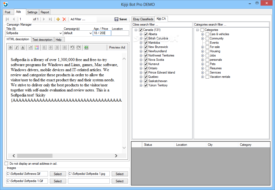
Task: Uncheck the Quebec checkbox
Action: (146, 77)
